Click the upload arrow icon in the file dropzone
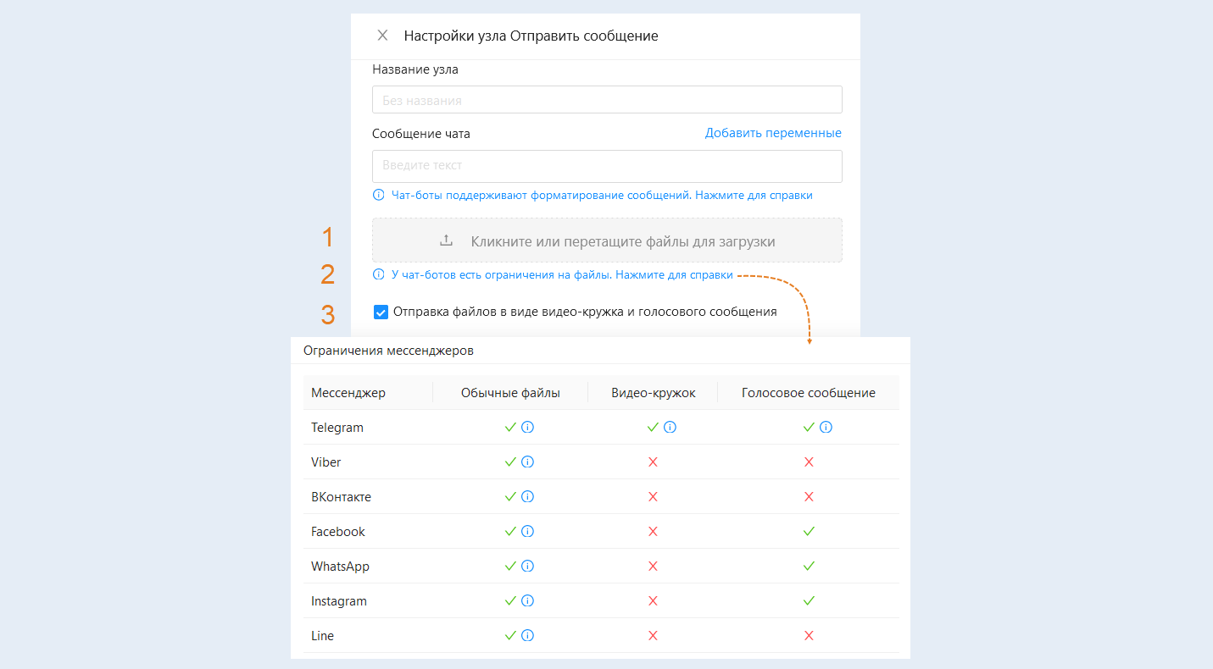This screenshot has width=1213, height=669. point(446,241)
